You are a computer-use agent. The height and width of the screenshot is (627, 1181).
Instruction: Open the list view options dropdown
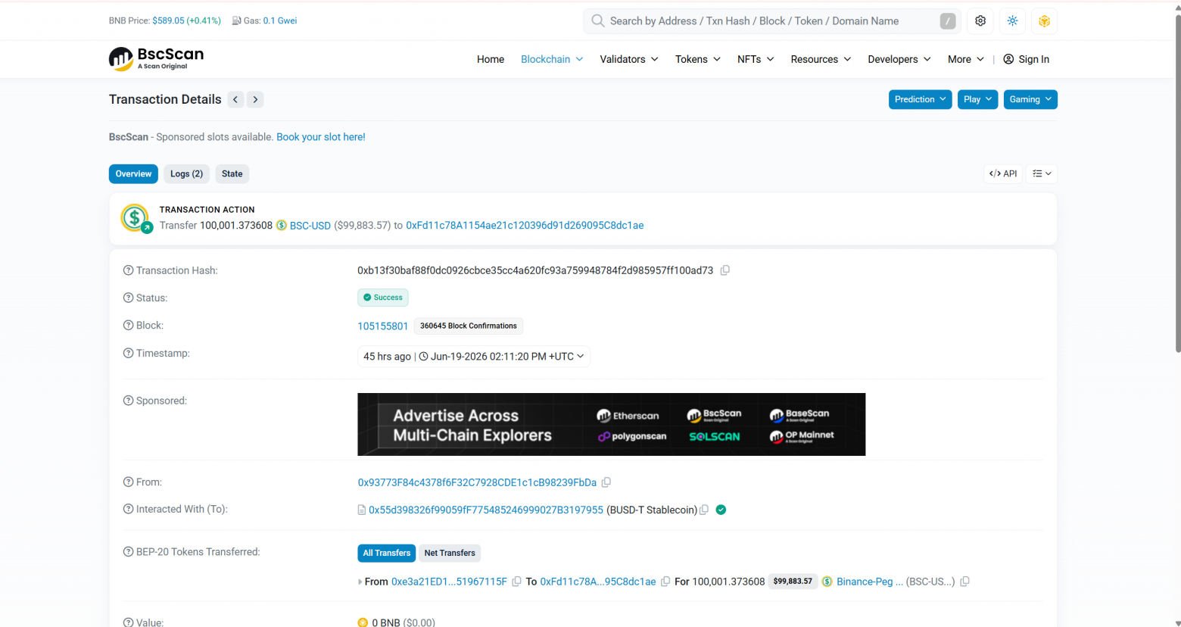(1042, 173)
